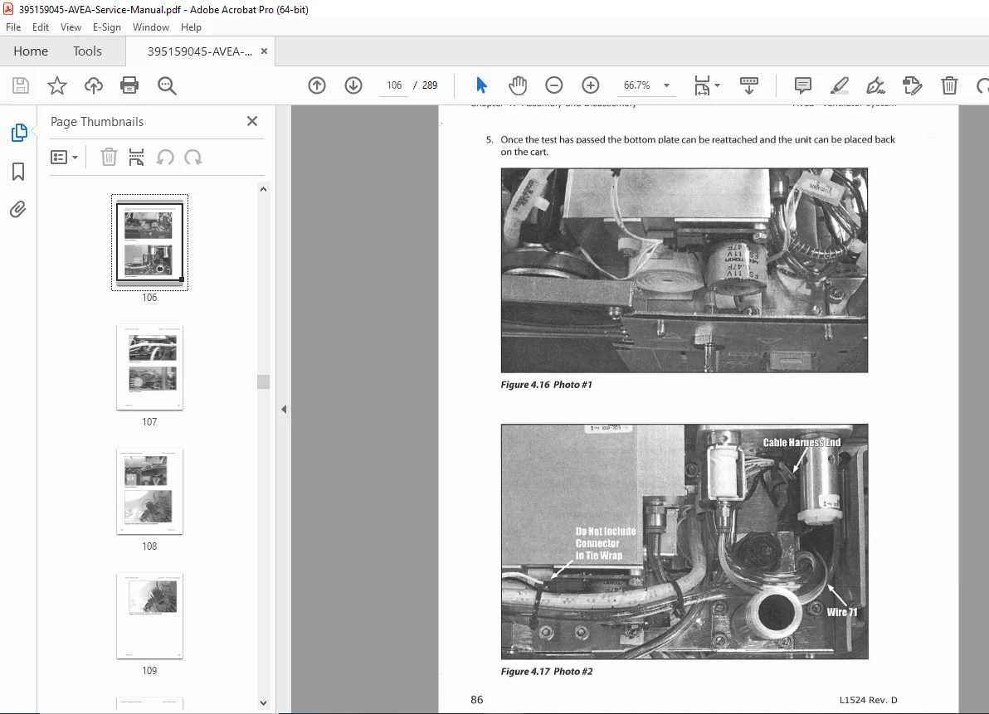Delete selected page in thumbnails panel
This screenshot has width=989, height=714.
110,157
